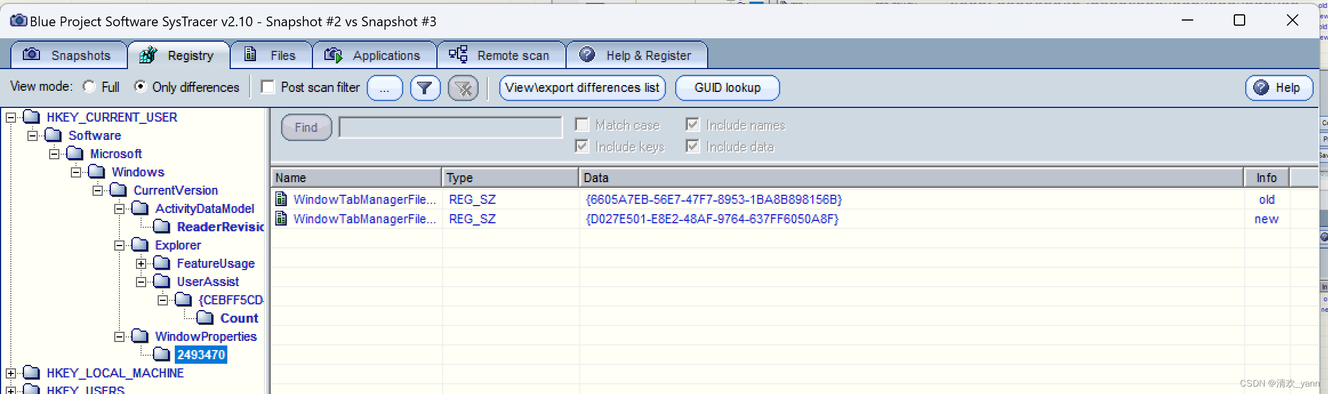Image resolution: width=1328 pixels, height=394 pixels.
Task: Click the ActivityDataModel folder icon
Action: [x=140, y=208]
